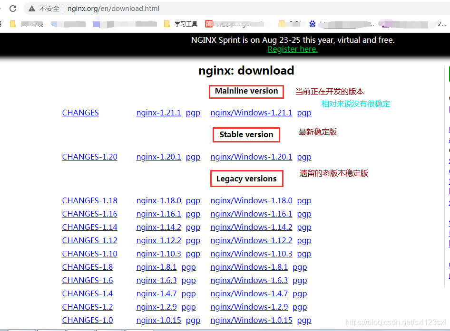The width and height of the screenshot is (450, 331).
Task: Open CHANGES-1.14 link
Action: [x=89, y=227]
